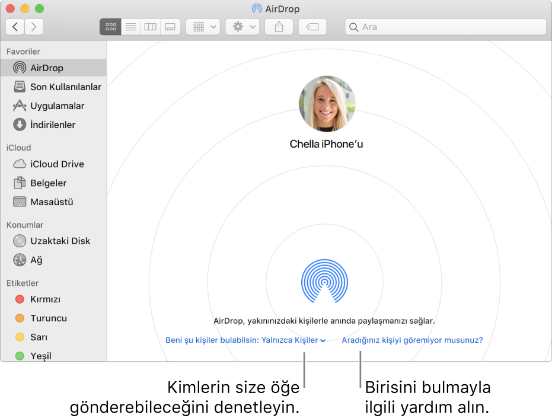
Task: Switch to column view
Action: [x=151, y=27]
